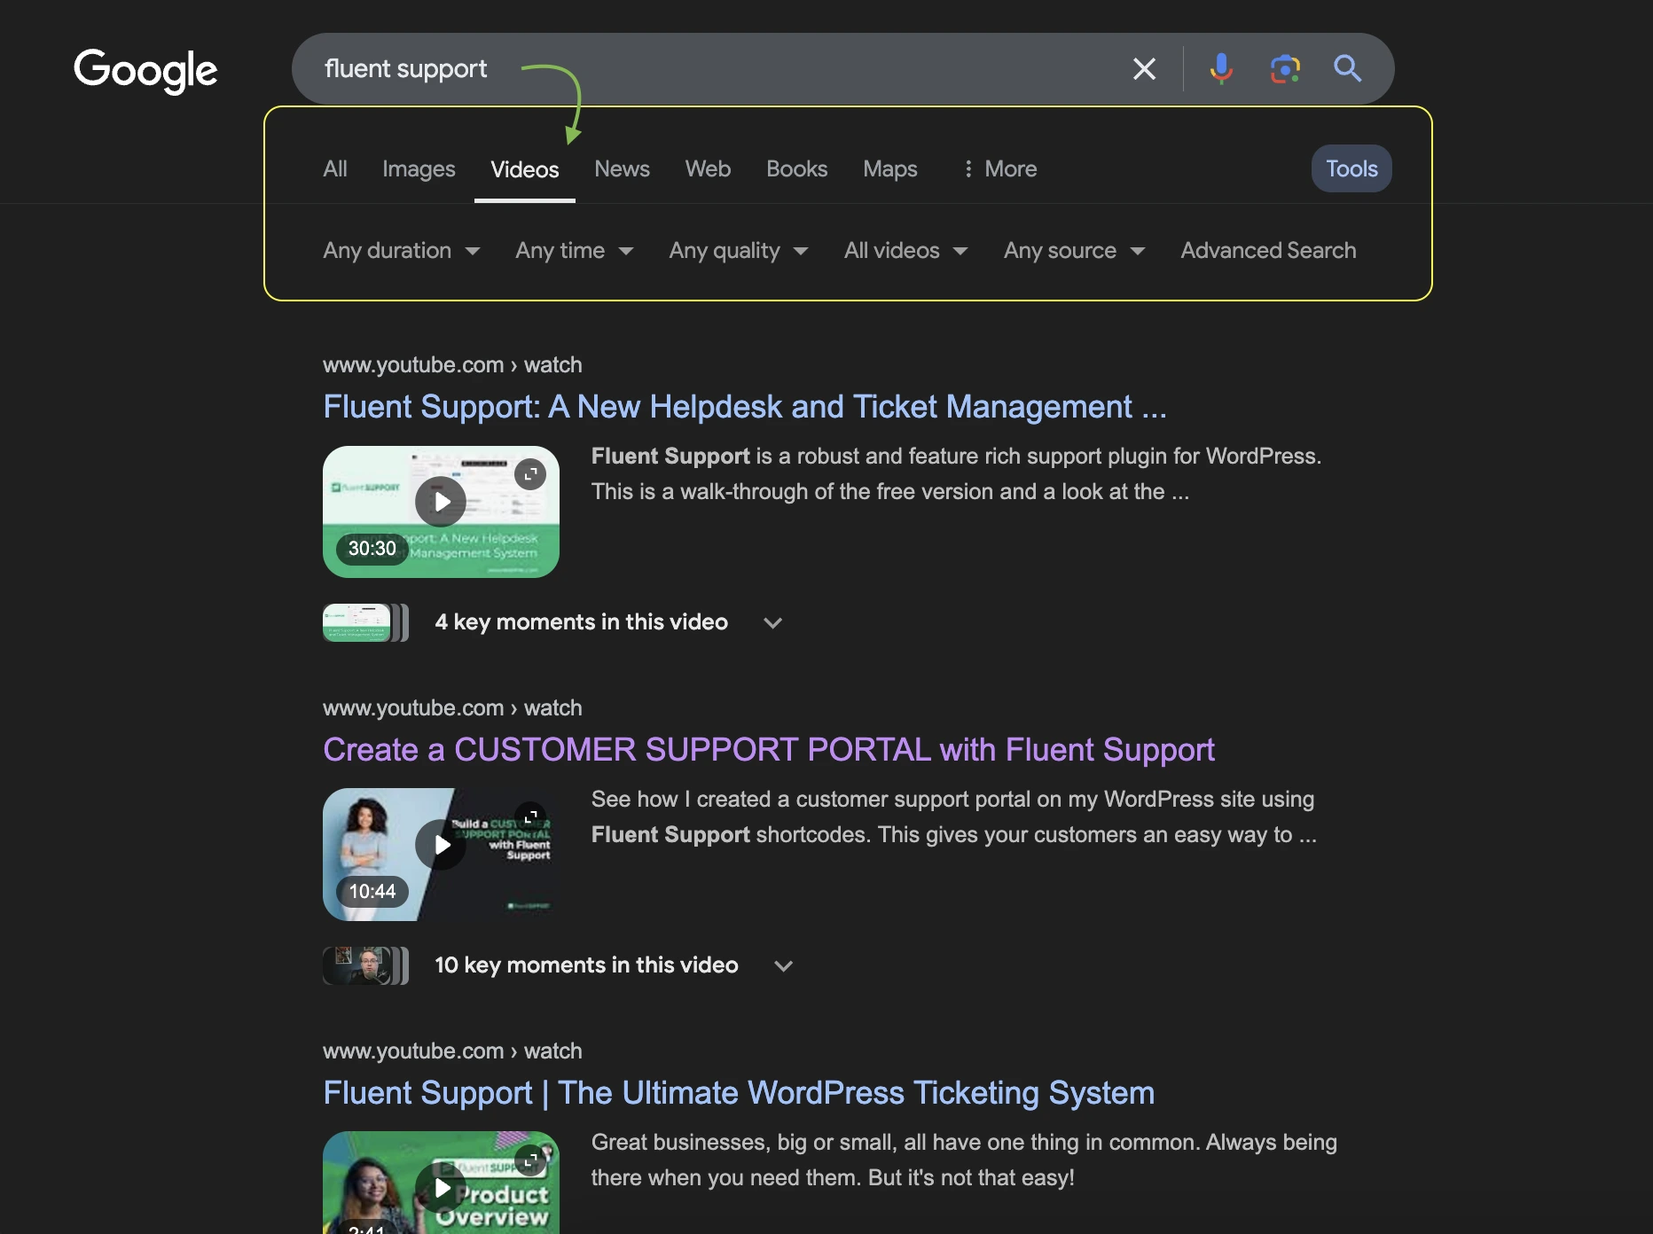
Task: Open Advanced Search link
Action: tap(1268, 251)
